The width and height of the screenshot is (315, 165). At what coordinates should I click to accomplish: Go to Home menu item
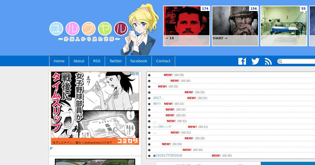(x=59, y=61)
